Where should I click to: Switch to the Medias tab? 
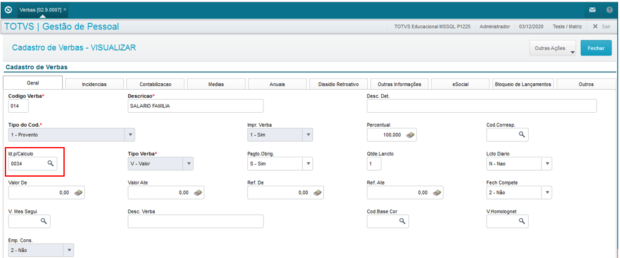click(x=216, y=84)
